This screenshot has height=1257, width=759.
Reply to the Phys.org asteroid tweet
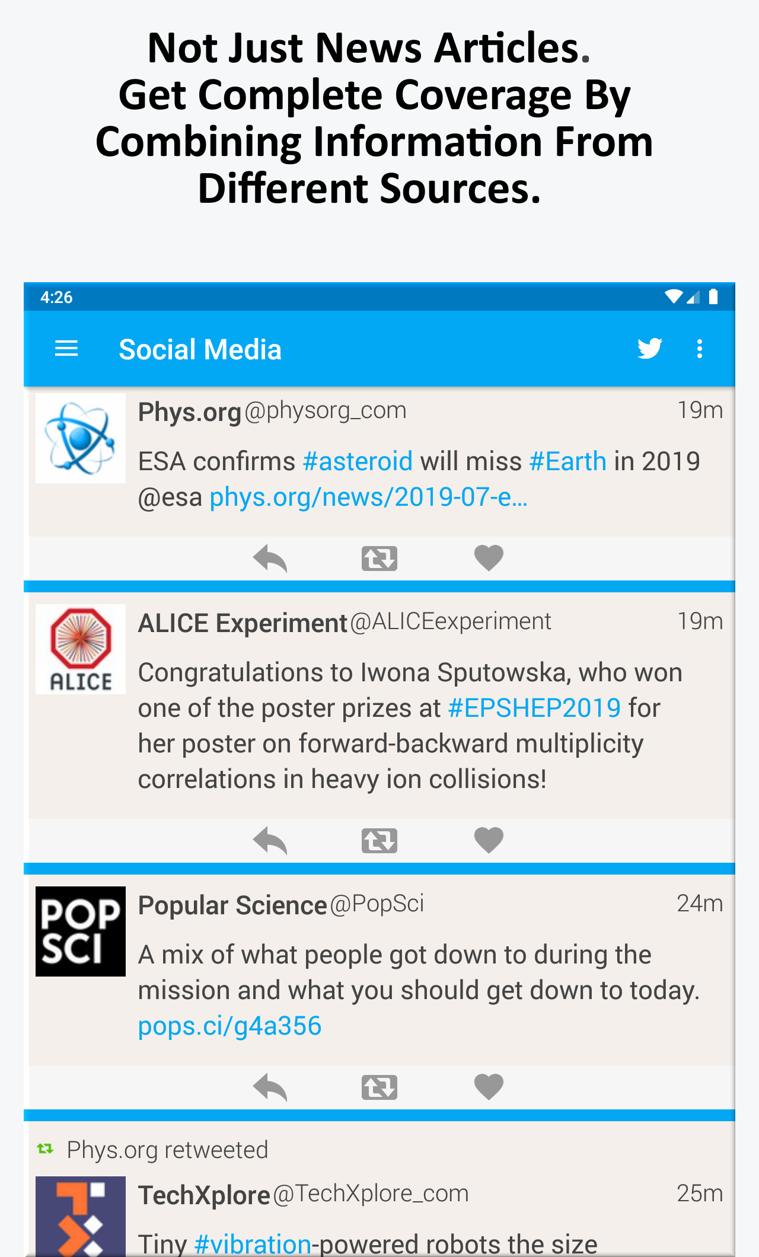[x=270, y=559]
